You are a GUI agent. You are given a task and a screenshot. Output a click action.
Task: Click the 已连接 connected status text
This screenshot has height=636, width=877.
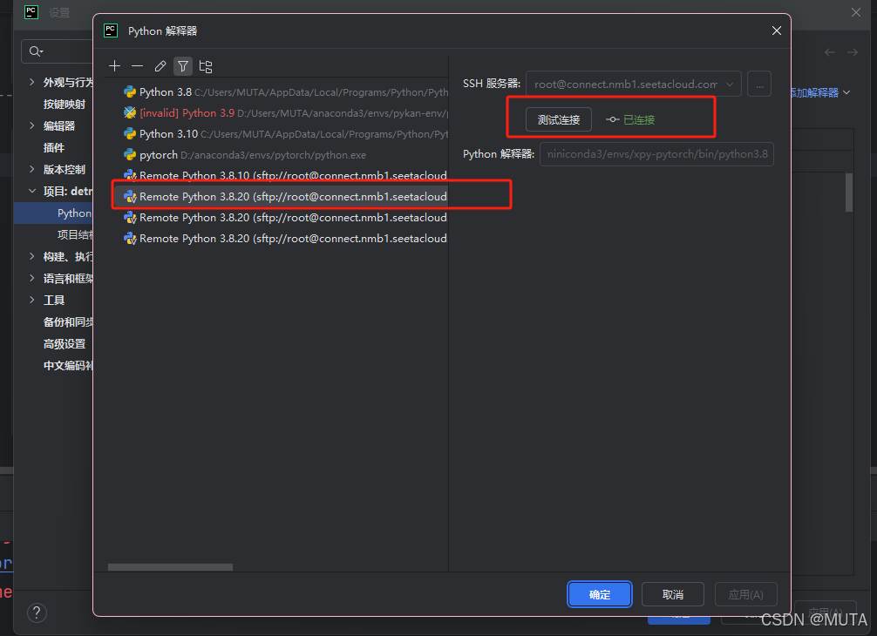click(x=639, y=119)
